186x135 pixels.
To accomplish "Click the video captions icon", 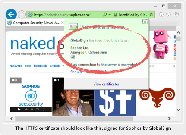I will click(x=32, y=109).
